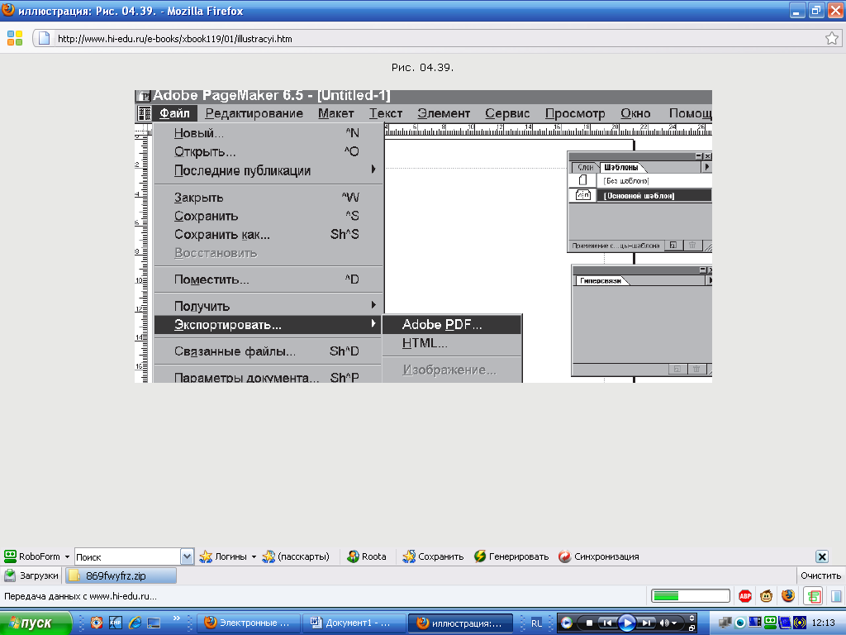Image resolution: width=846 pixels, height=635 pixels.
Task: Open the пуск Start button
Action: pyautogui.click(x=36, y=623)
